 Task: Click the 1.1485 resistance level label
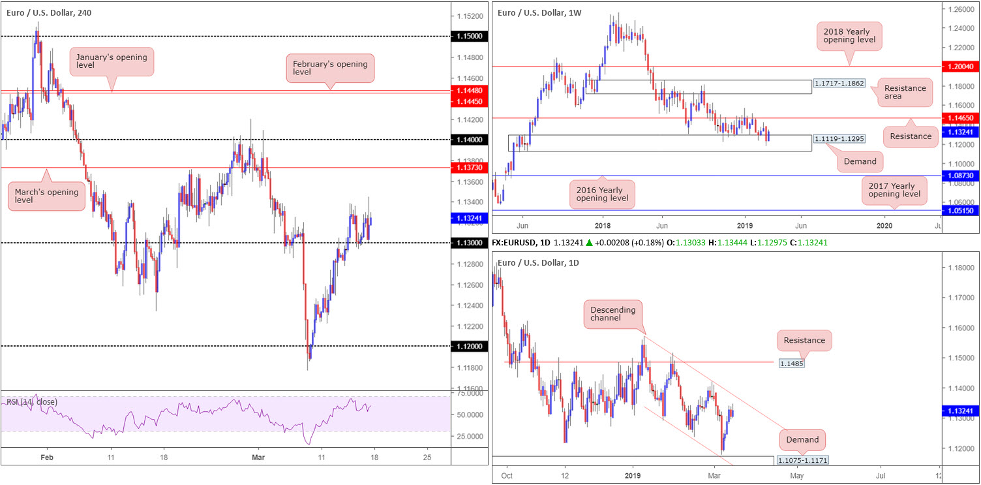(x=791, y=362)
